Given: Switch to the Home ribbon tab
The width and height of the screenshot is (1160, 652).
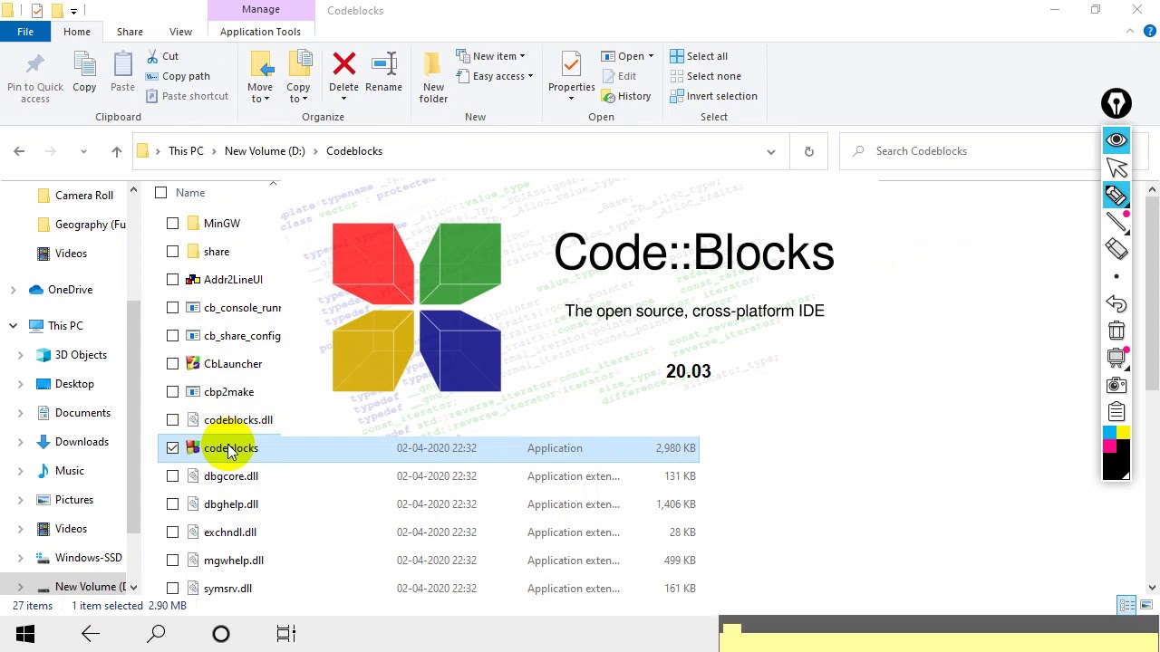Looking at the screenshot, I should click(77, 32).
